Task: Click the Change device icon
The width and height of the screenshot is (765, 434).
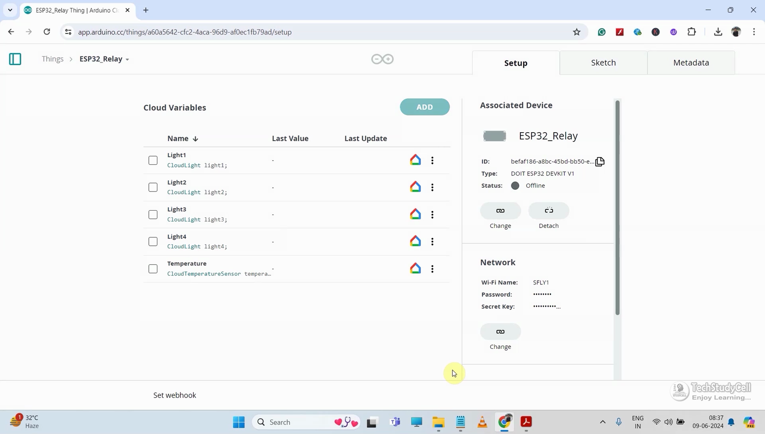Action: pos(500,211)
